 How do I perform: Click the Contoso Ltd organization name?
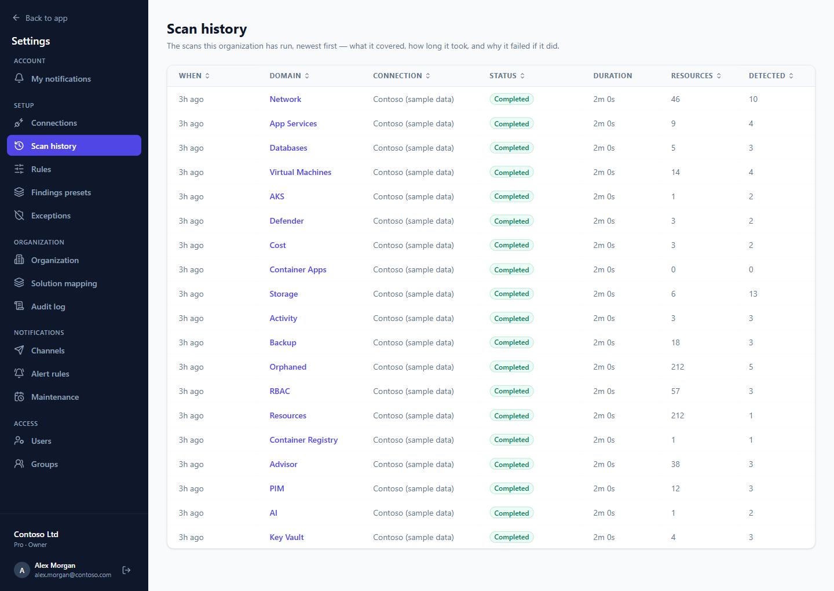36,534
